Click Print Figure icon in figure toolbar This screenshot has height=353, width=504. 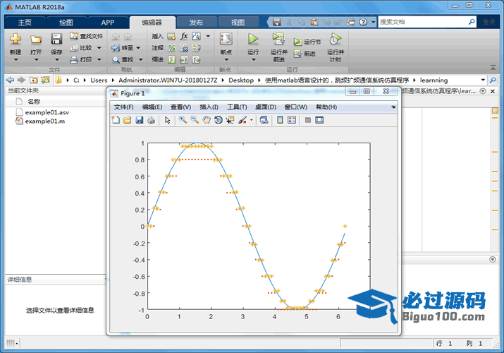point(151,120)
